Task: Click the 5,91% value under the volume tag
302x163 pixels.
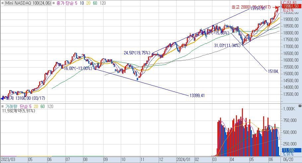Action: pyautogui.click(x=288, y=154)
